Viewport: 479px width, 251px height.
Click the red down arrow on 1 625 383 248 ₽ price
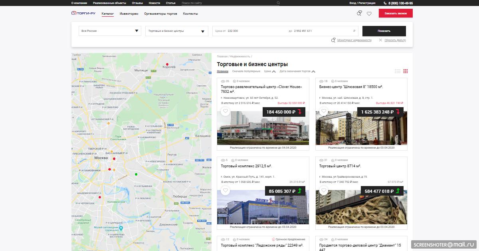[x=397, y=112]
